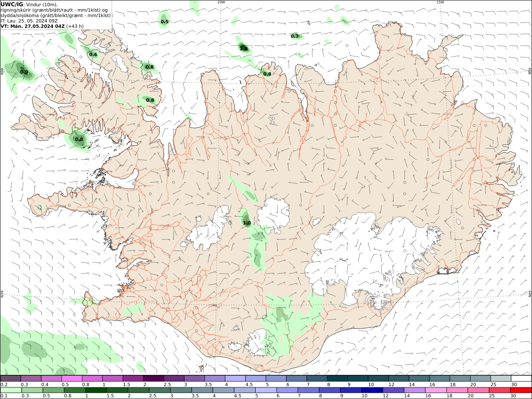Click the '(+43 h)' forecast offset label
This screenshot has height=399, width=532.
(75, 26)
